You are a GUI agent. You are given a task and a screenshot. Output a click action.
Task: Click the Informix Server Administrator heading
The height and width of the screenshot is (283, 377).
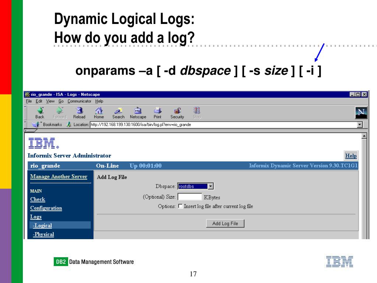pos(69,156)
